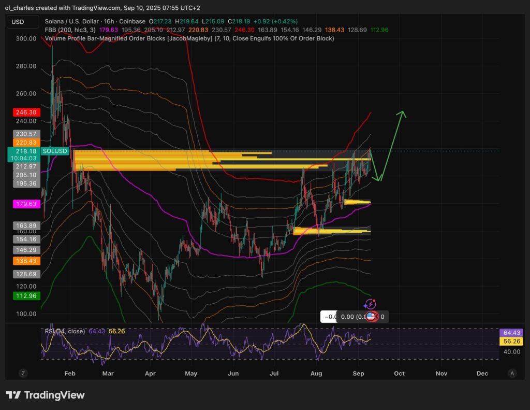Click the TradingView logo

click(x=45, y=395)
